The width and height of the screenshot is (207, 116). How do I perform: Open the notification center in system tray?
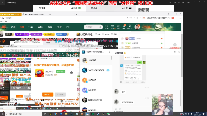(x=204, y=114)
